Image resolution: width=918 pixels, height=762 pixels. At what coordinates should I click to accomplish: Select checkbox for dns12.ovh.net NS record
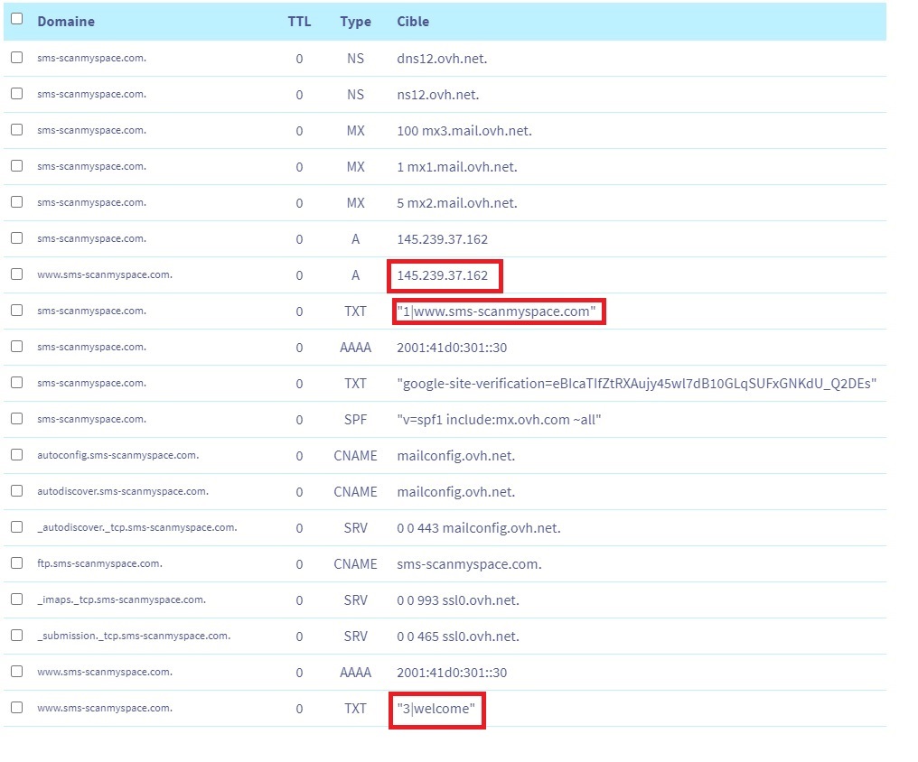(x=16, y=57)
